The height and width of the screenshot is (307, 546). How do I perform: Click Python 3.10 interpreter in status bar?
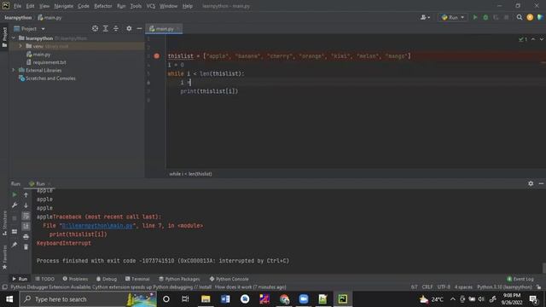(x=504, y=287)
